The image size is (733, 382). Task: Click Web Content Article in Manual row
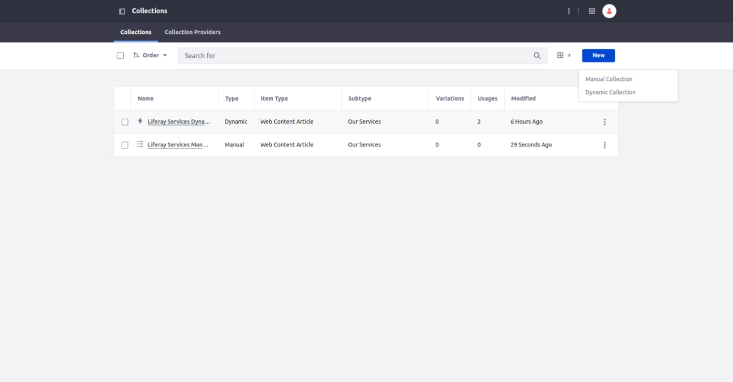coord(287,145)
